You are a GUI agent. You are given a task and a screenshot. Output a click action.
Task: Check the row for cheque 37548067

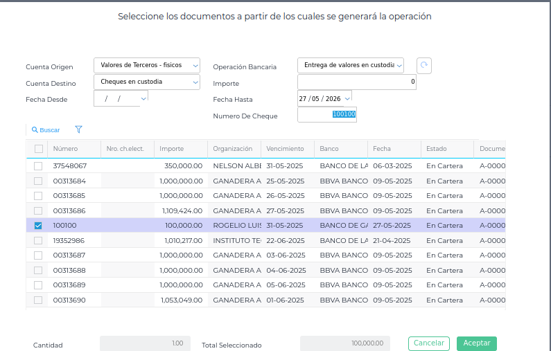pyautogui.click(x=39, y=166)
